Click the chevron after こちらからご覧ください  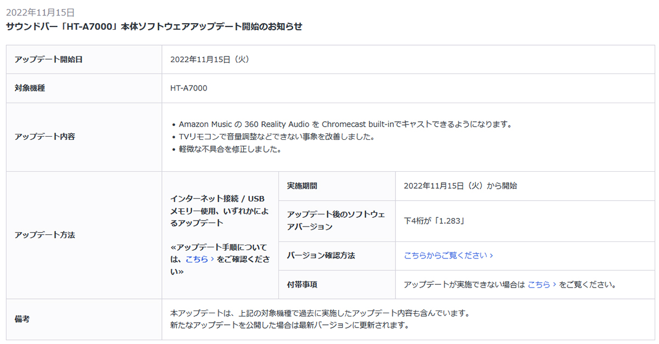tap(491, 256)
